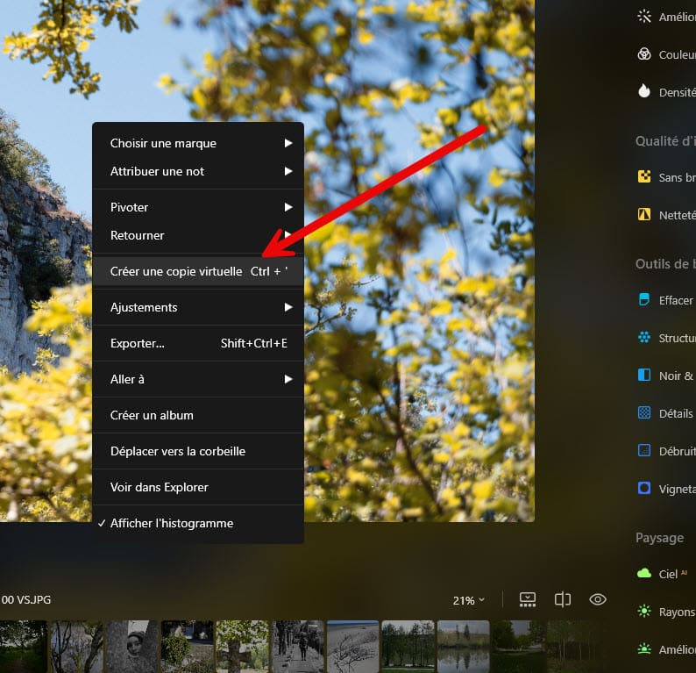Click the before/after compare icon
Image resolution: width=696 pixels, height=673 pixels.
(563, 599)
